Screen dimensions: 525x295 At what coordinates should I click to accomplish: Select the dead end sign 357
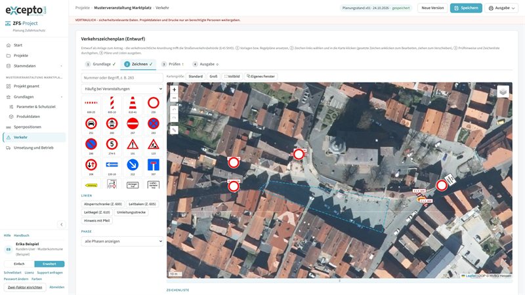pyautogui.click(x=154, y=167)
